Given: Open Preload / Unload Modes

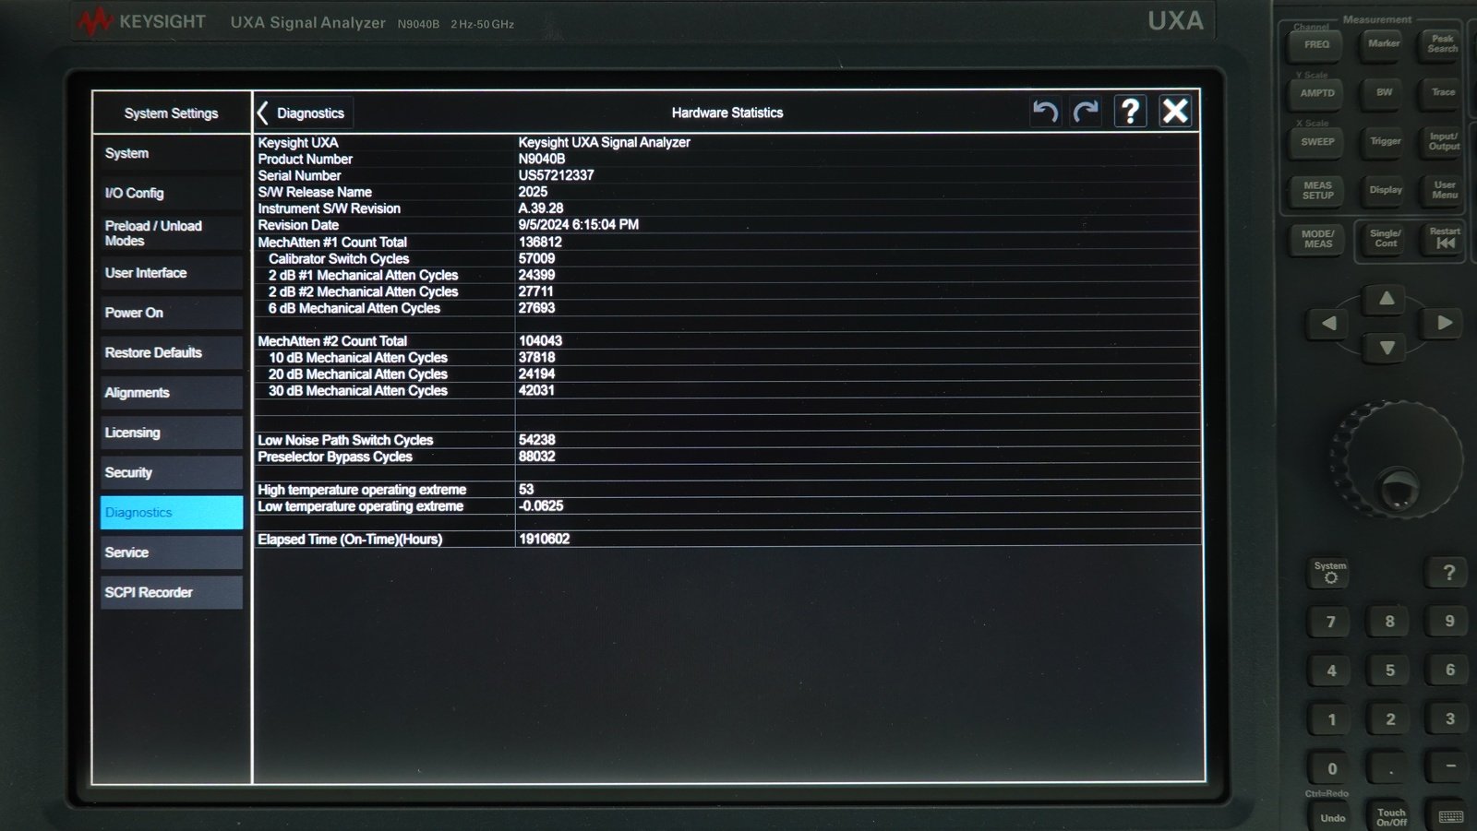Looking at the screenshot, I should (x=171, y=233).
